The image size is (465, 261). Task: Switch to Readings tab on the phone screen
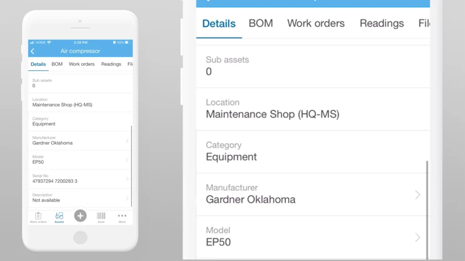point(111,64)
